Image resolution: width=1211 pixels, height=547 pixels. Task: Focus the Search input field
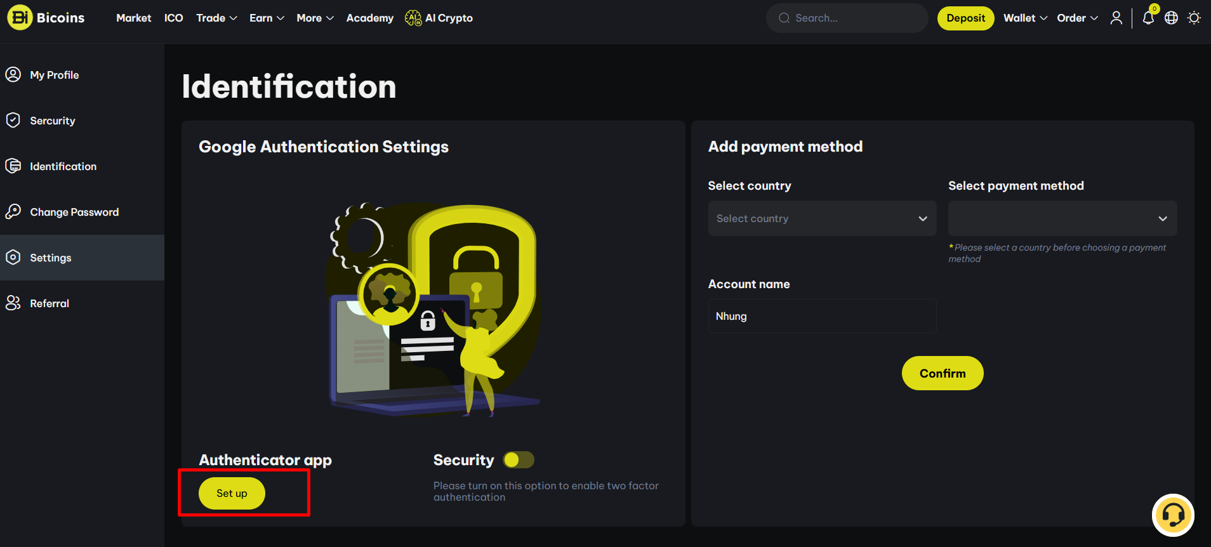(x=847, y=18)
